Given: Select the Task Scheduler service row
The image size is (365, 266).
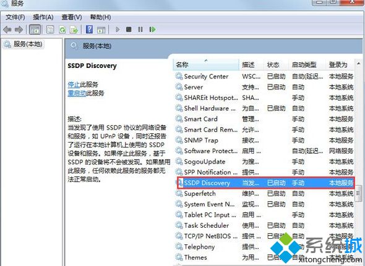Looking at the screenshot, I should pyautogui.click(x=265, y=225).
